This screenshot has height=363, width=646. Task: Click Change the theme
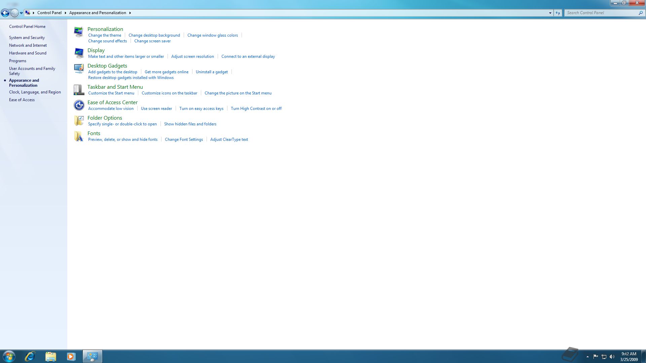click(105, 35)
